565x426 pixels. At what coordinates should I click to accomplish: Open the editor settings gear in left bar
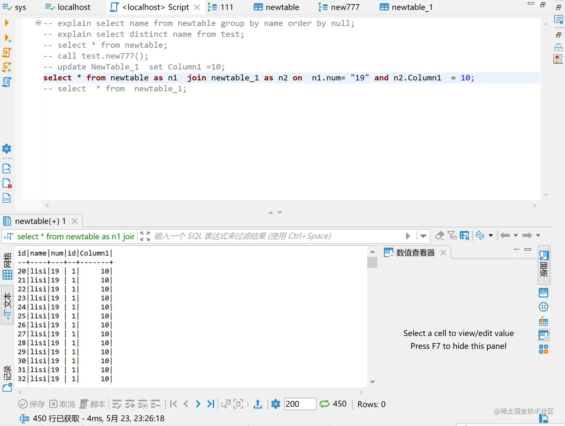pyautogui.click(x=7, y=148)
